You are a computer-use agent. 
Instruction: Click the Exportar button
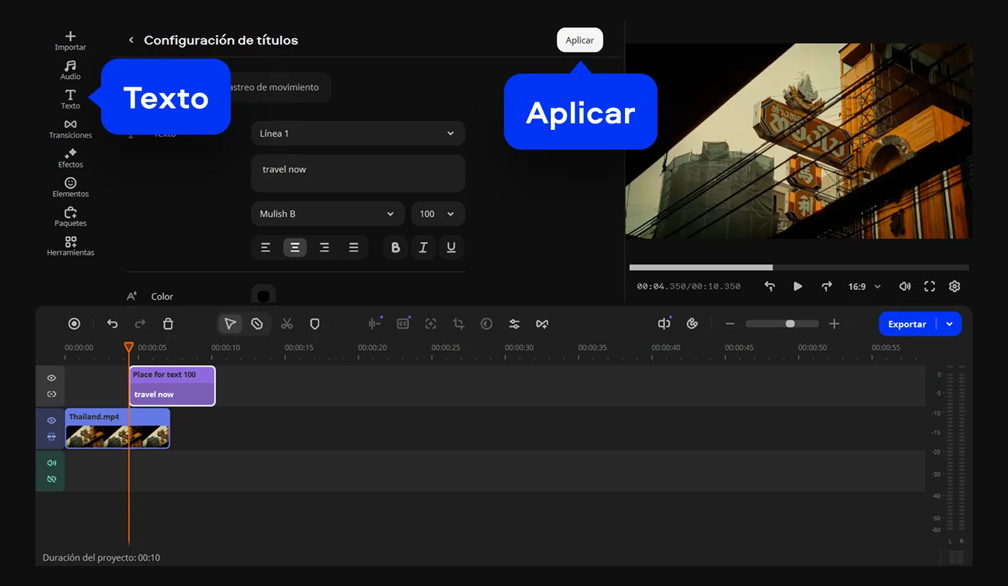coord(907,324)
